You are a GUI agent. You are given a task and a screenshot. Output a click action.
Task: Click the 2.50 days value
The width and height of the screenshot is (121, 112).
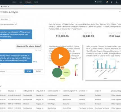click(115, 36)
